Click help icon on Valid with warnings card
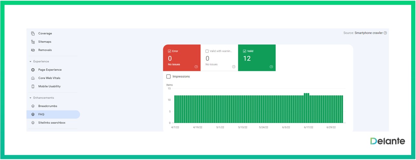 point(234,67)
